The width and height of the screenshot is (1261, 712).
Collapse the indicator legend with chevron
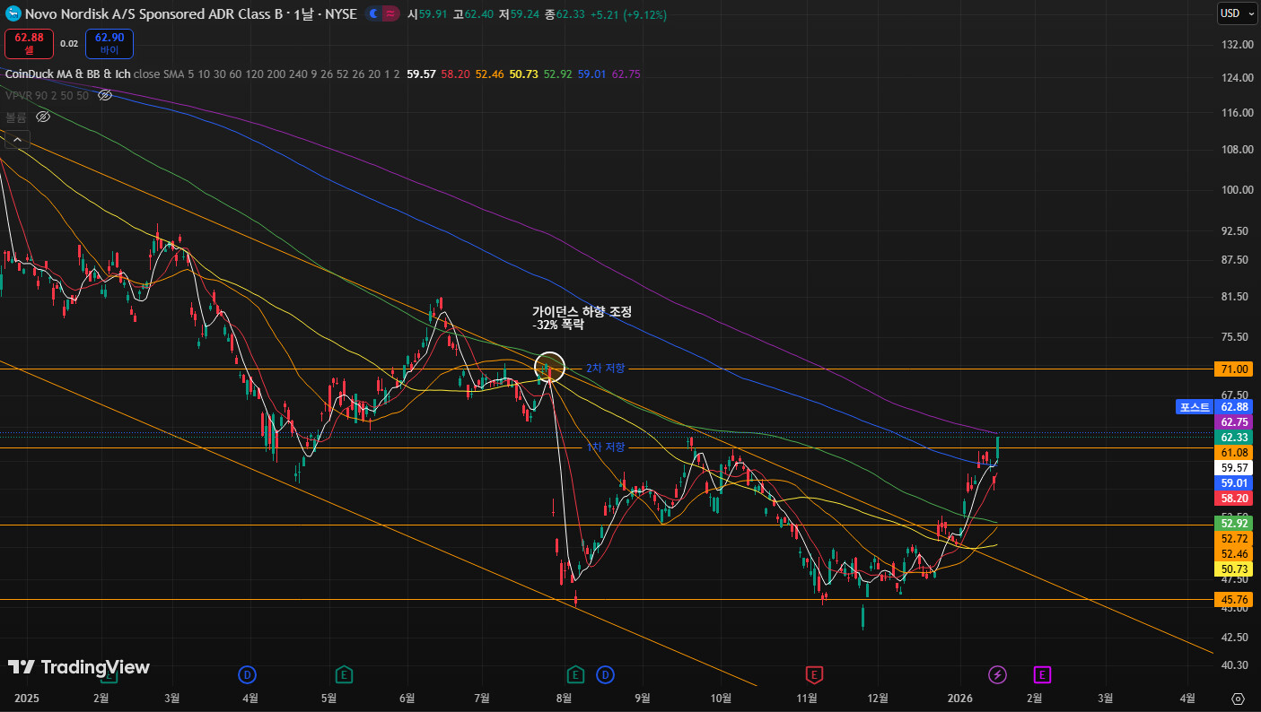17,139
